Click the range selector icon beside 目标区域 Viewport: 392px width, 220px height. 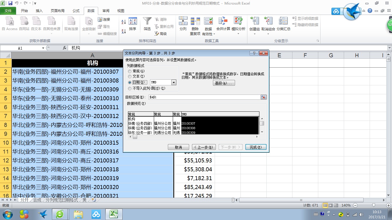263,97
